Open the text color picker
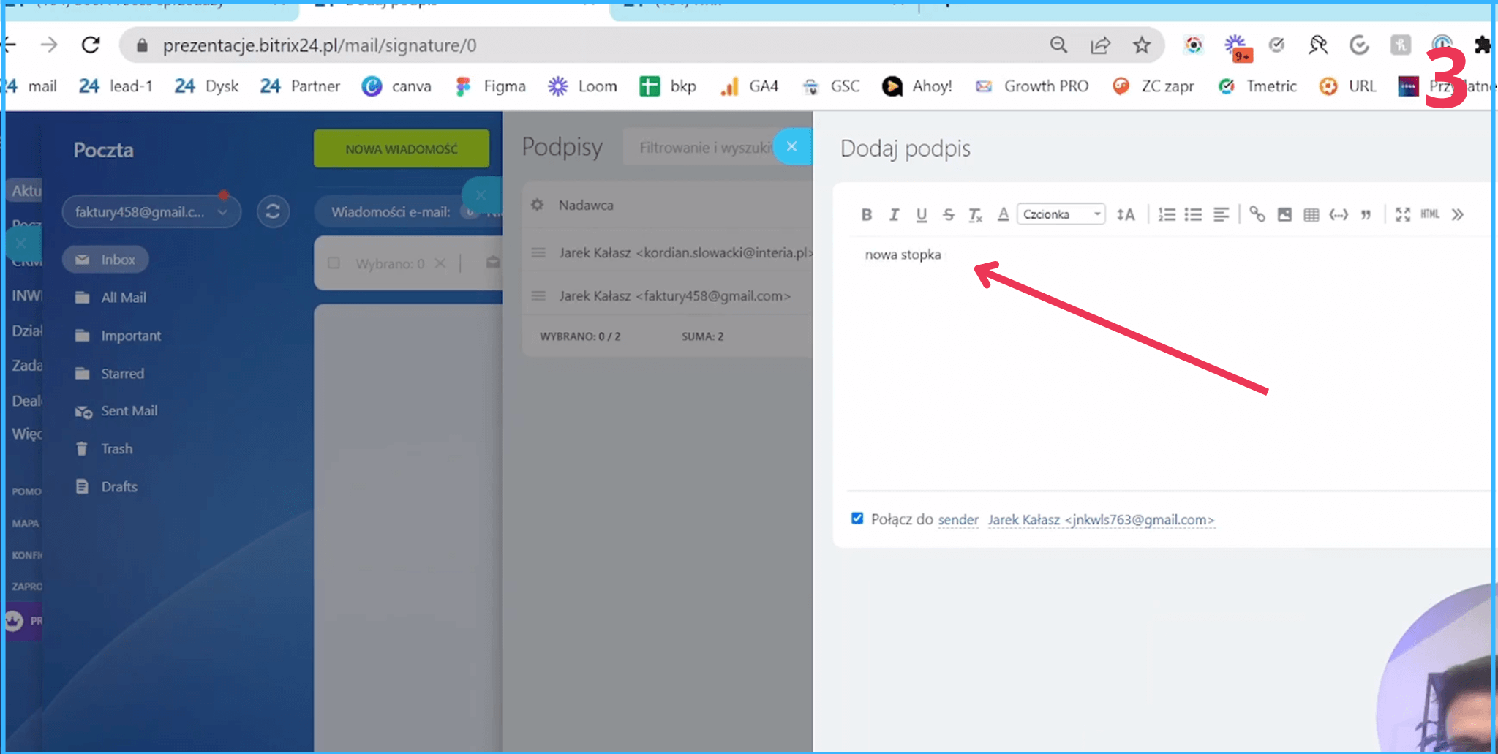1498x754 pixels. (x=1003, y=214)
